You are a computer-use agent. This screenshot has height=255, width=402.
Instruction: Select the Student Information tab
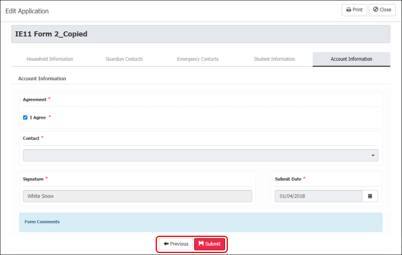274,59
